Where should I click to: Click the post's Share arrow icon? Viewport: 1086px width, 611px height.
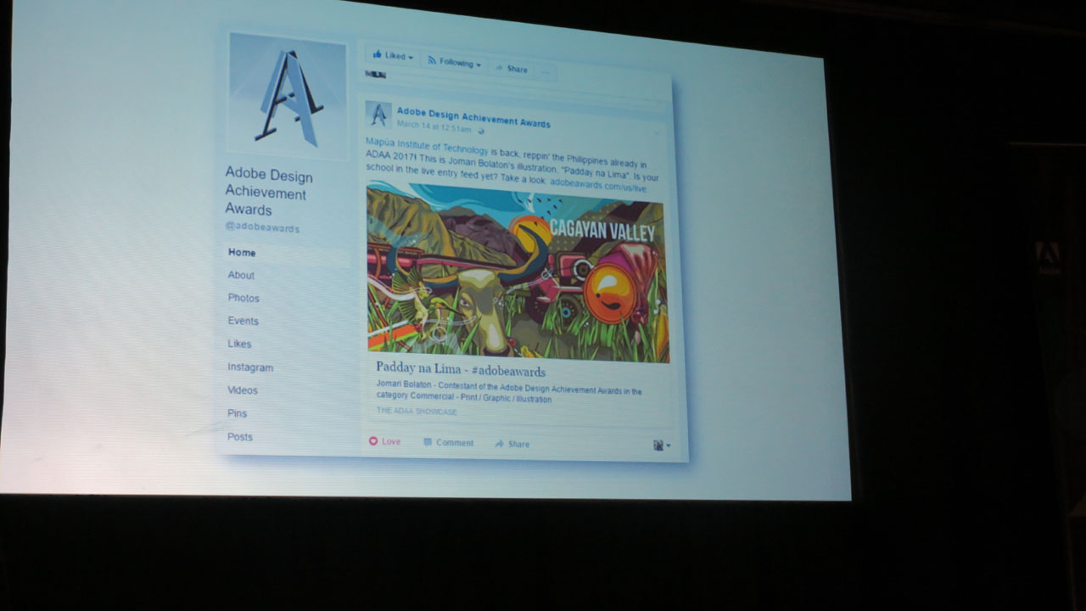500,444
